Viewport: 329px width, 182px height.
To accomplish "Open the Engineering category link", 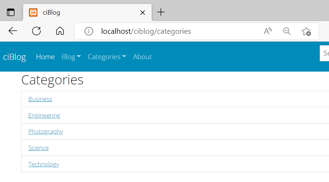I will click(44, 115).
